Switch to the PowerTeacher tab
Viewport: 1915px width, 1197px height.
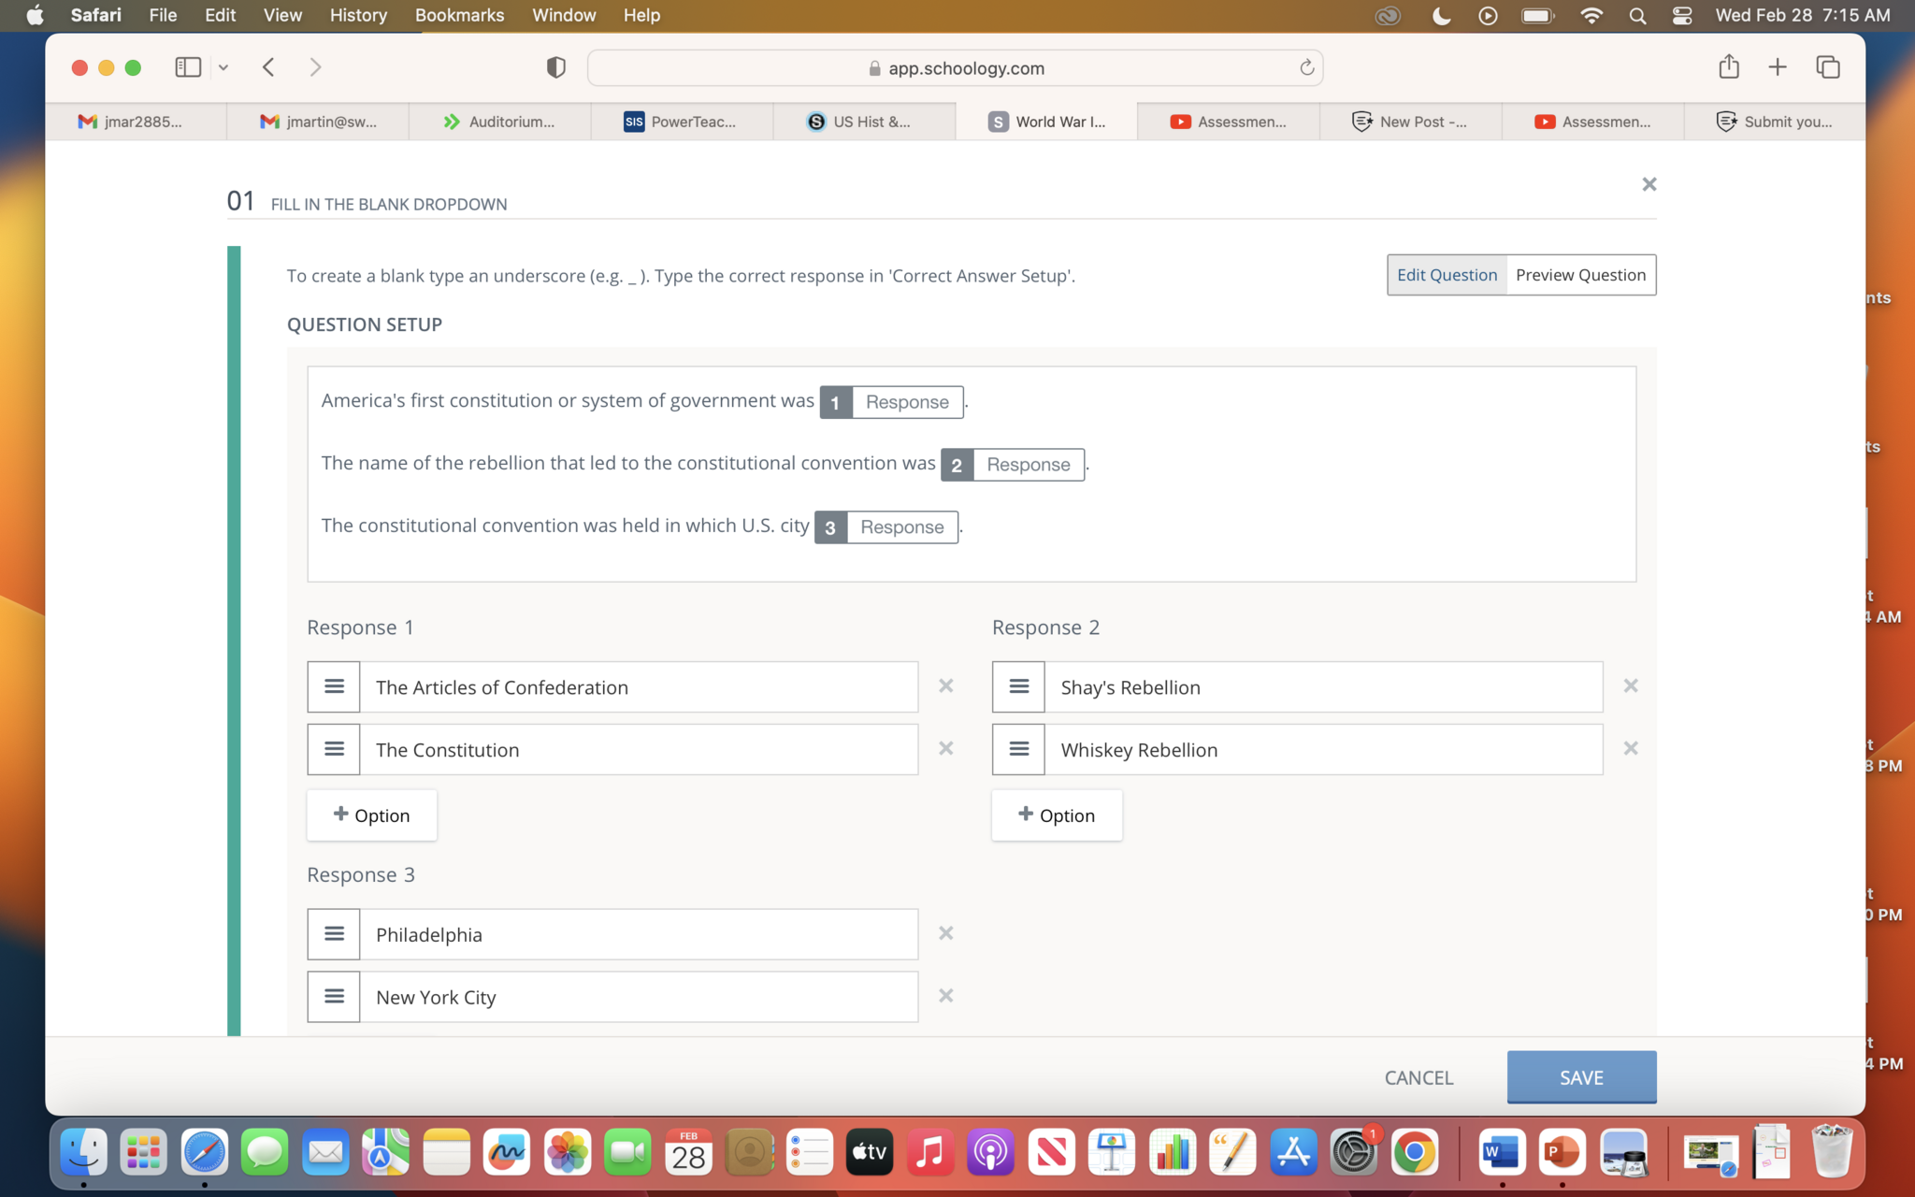[x=682, y=122]
